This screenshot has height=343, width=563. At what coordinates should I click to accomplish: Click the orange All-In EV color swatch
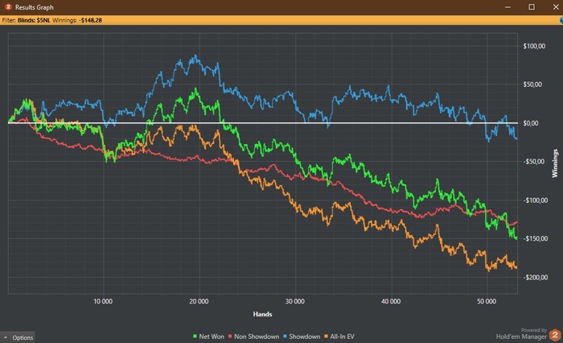[326, 337]
